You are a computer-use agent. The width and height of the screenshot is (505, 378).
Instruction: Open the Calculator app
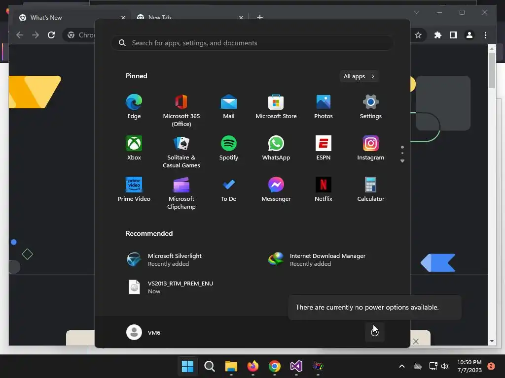tap(371, 189)
